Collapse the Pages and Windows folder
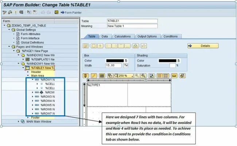237x146 pixels. tap(9, 47)
